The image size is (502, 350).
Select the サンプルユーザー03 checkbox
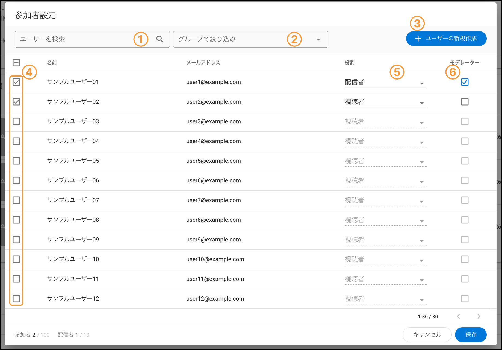[x=16, y=121]
